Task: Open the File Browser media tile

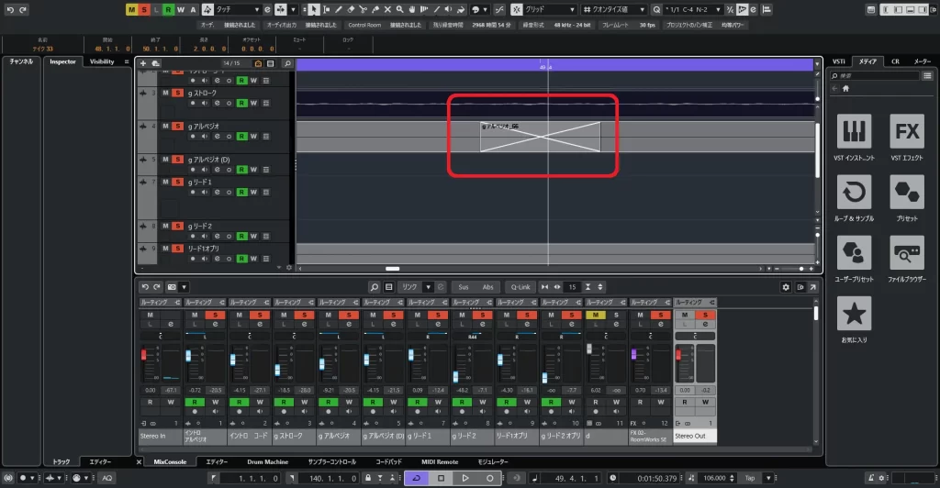Action: pyautogui.click(x=907, y=255)
